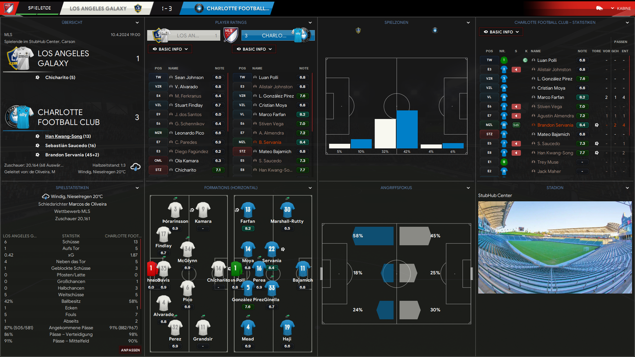Image resolution: width=635 pixels, height=357 pixels.
Task: Click Luan Polli's green goalkeeper shirt in statistics
Action: click(x=504, y=60)
